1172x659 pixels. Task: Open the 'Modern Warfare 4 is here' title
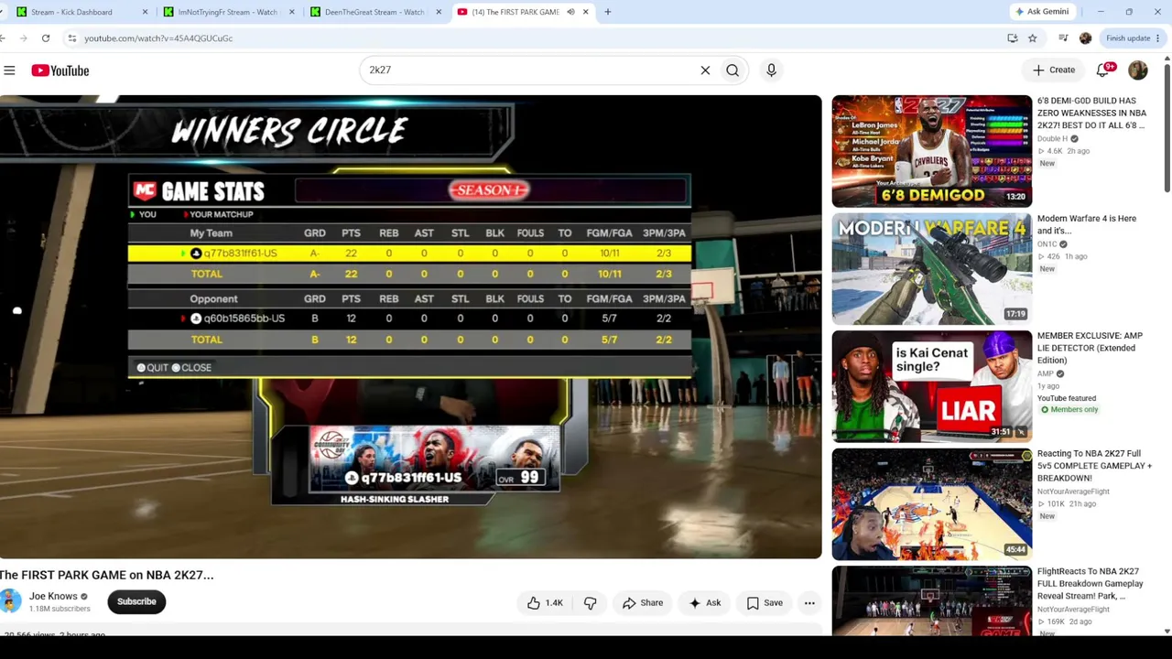pyautogui.click(x=1087, y=224)
